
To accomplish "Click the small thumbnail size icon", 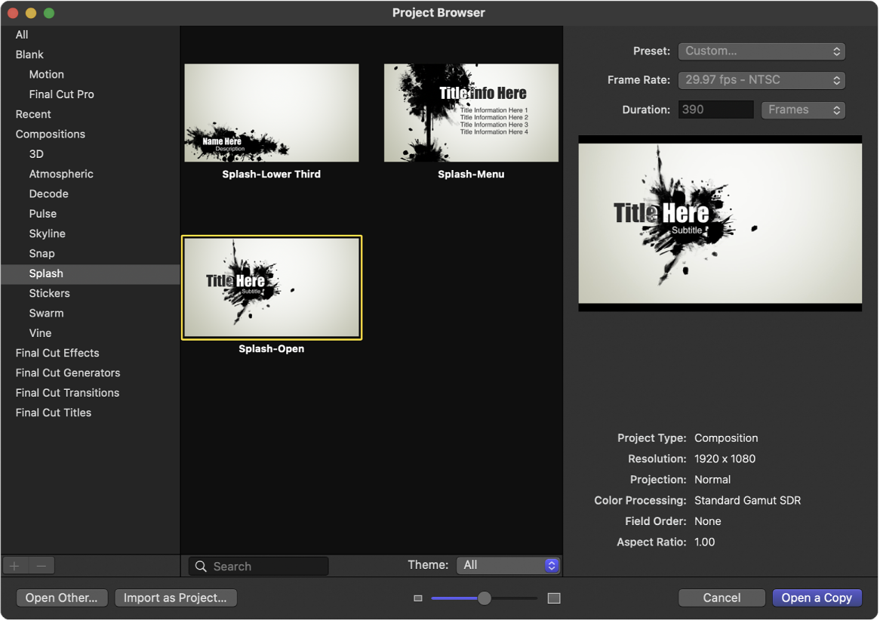I will (418, 598).
